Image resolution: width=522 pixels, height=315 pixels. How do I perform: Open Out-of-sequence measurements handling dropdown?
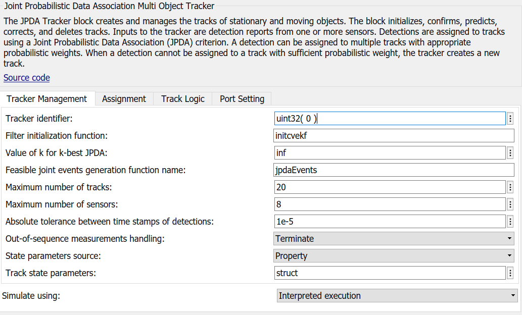click(x=394, y=239)
